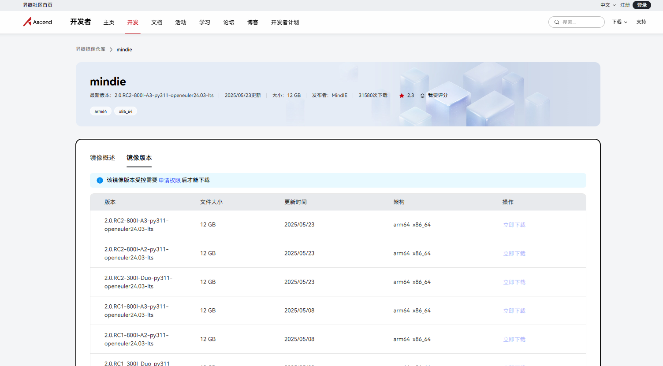The height and width of the screenshot is (366, 663).
Task: Click the 操作 column header
Action: tap(508, 202)
